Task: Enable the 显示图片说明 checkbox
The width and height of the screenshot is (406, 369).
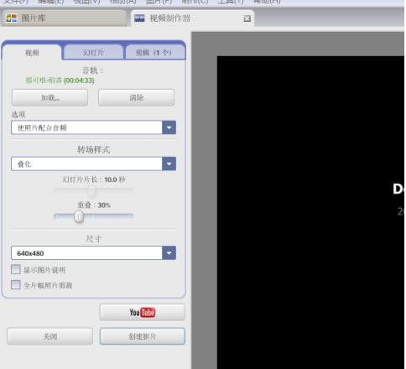Action: point(16,269)
